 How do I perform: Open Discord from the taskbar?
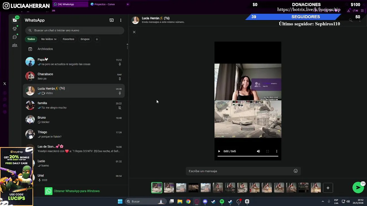(x=205, y=201)
